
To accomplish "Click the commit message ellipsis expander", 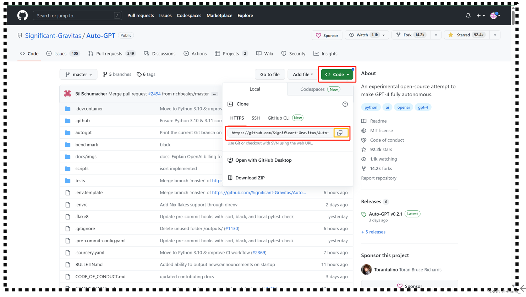I will click(x=215, y=94).
